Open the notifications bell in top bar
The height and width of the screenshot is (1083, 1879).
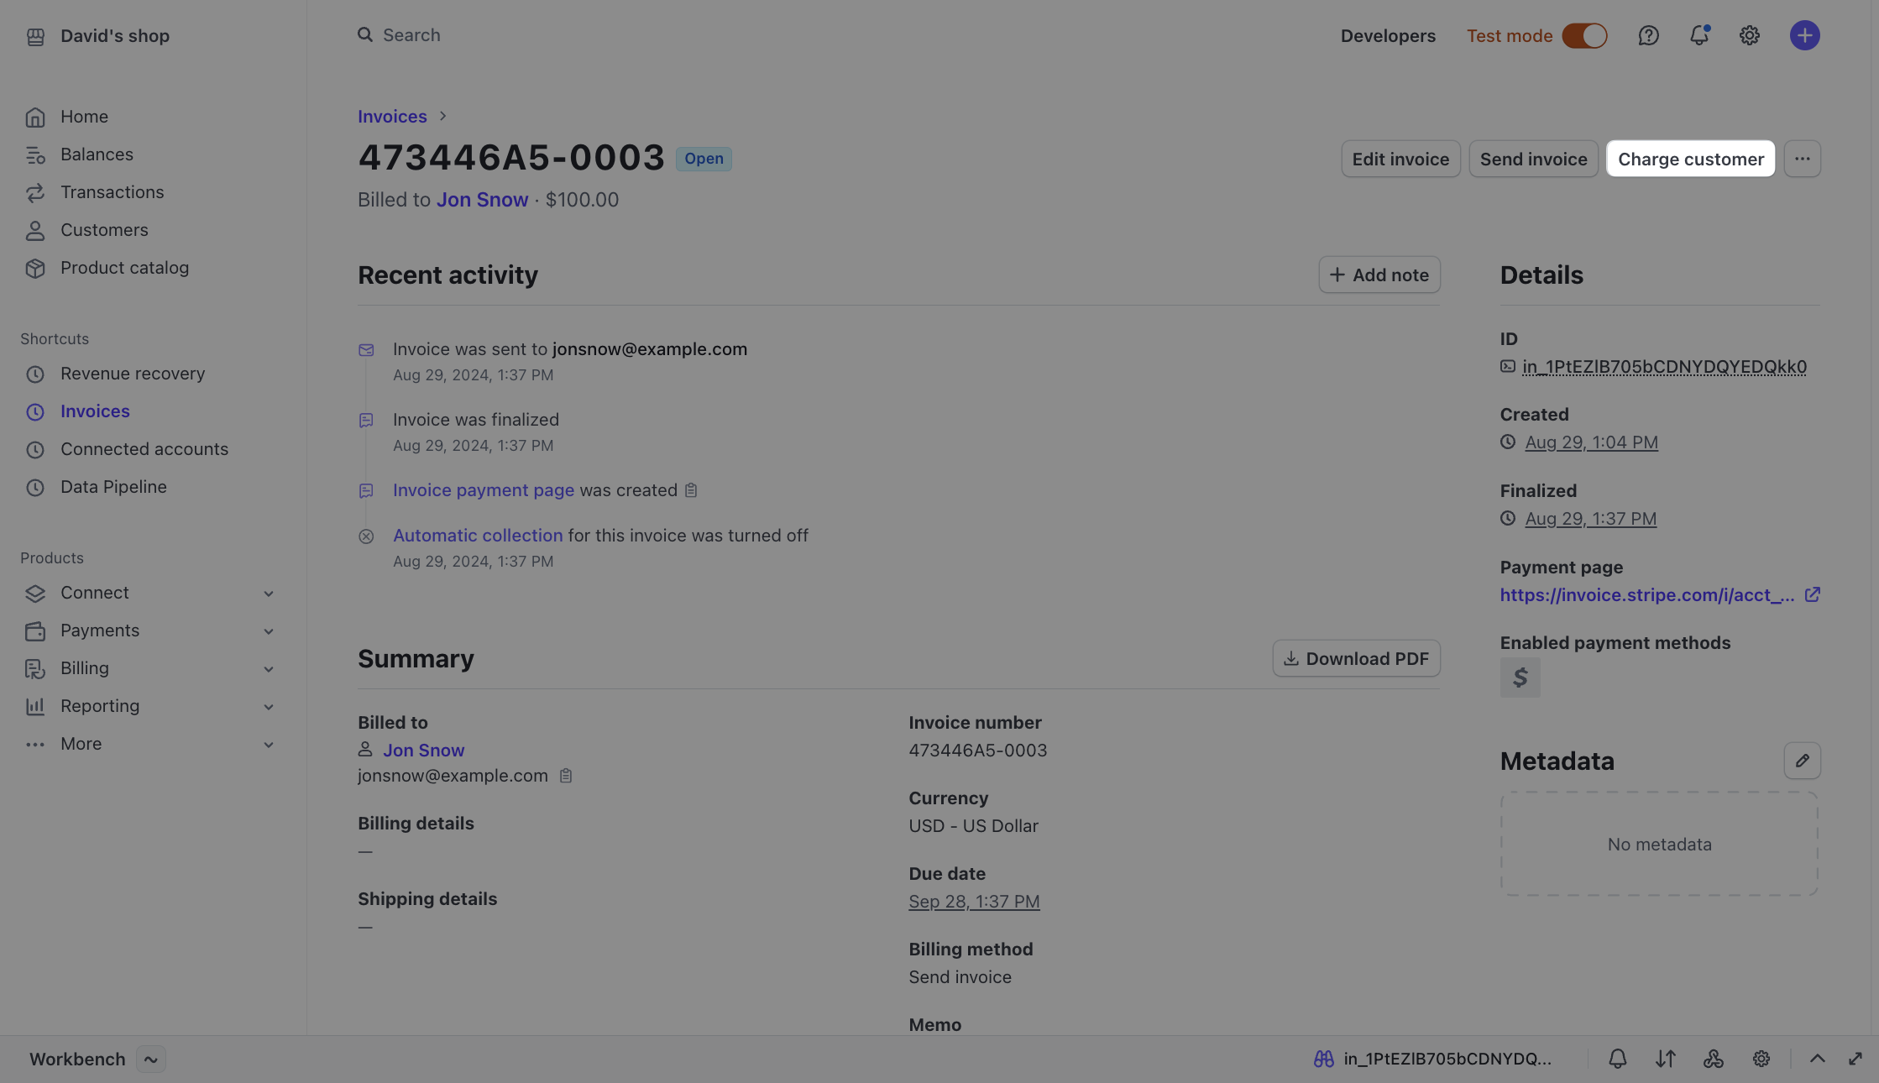pos(1699,35)
